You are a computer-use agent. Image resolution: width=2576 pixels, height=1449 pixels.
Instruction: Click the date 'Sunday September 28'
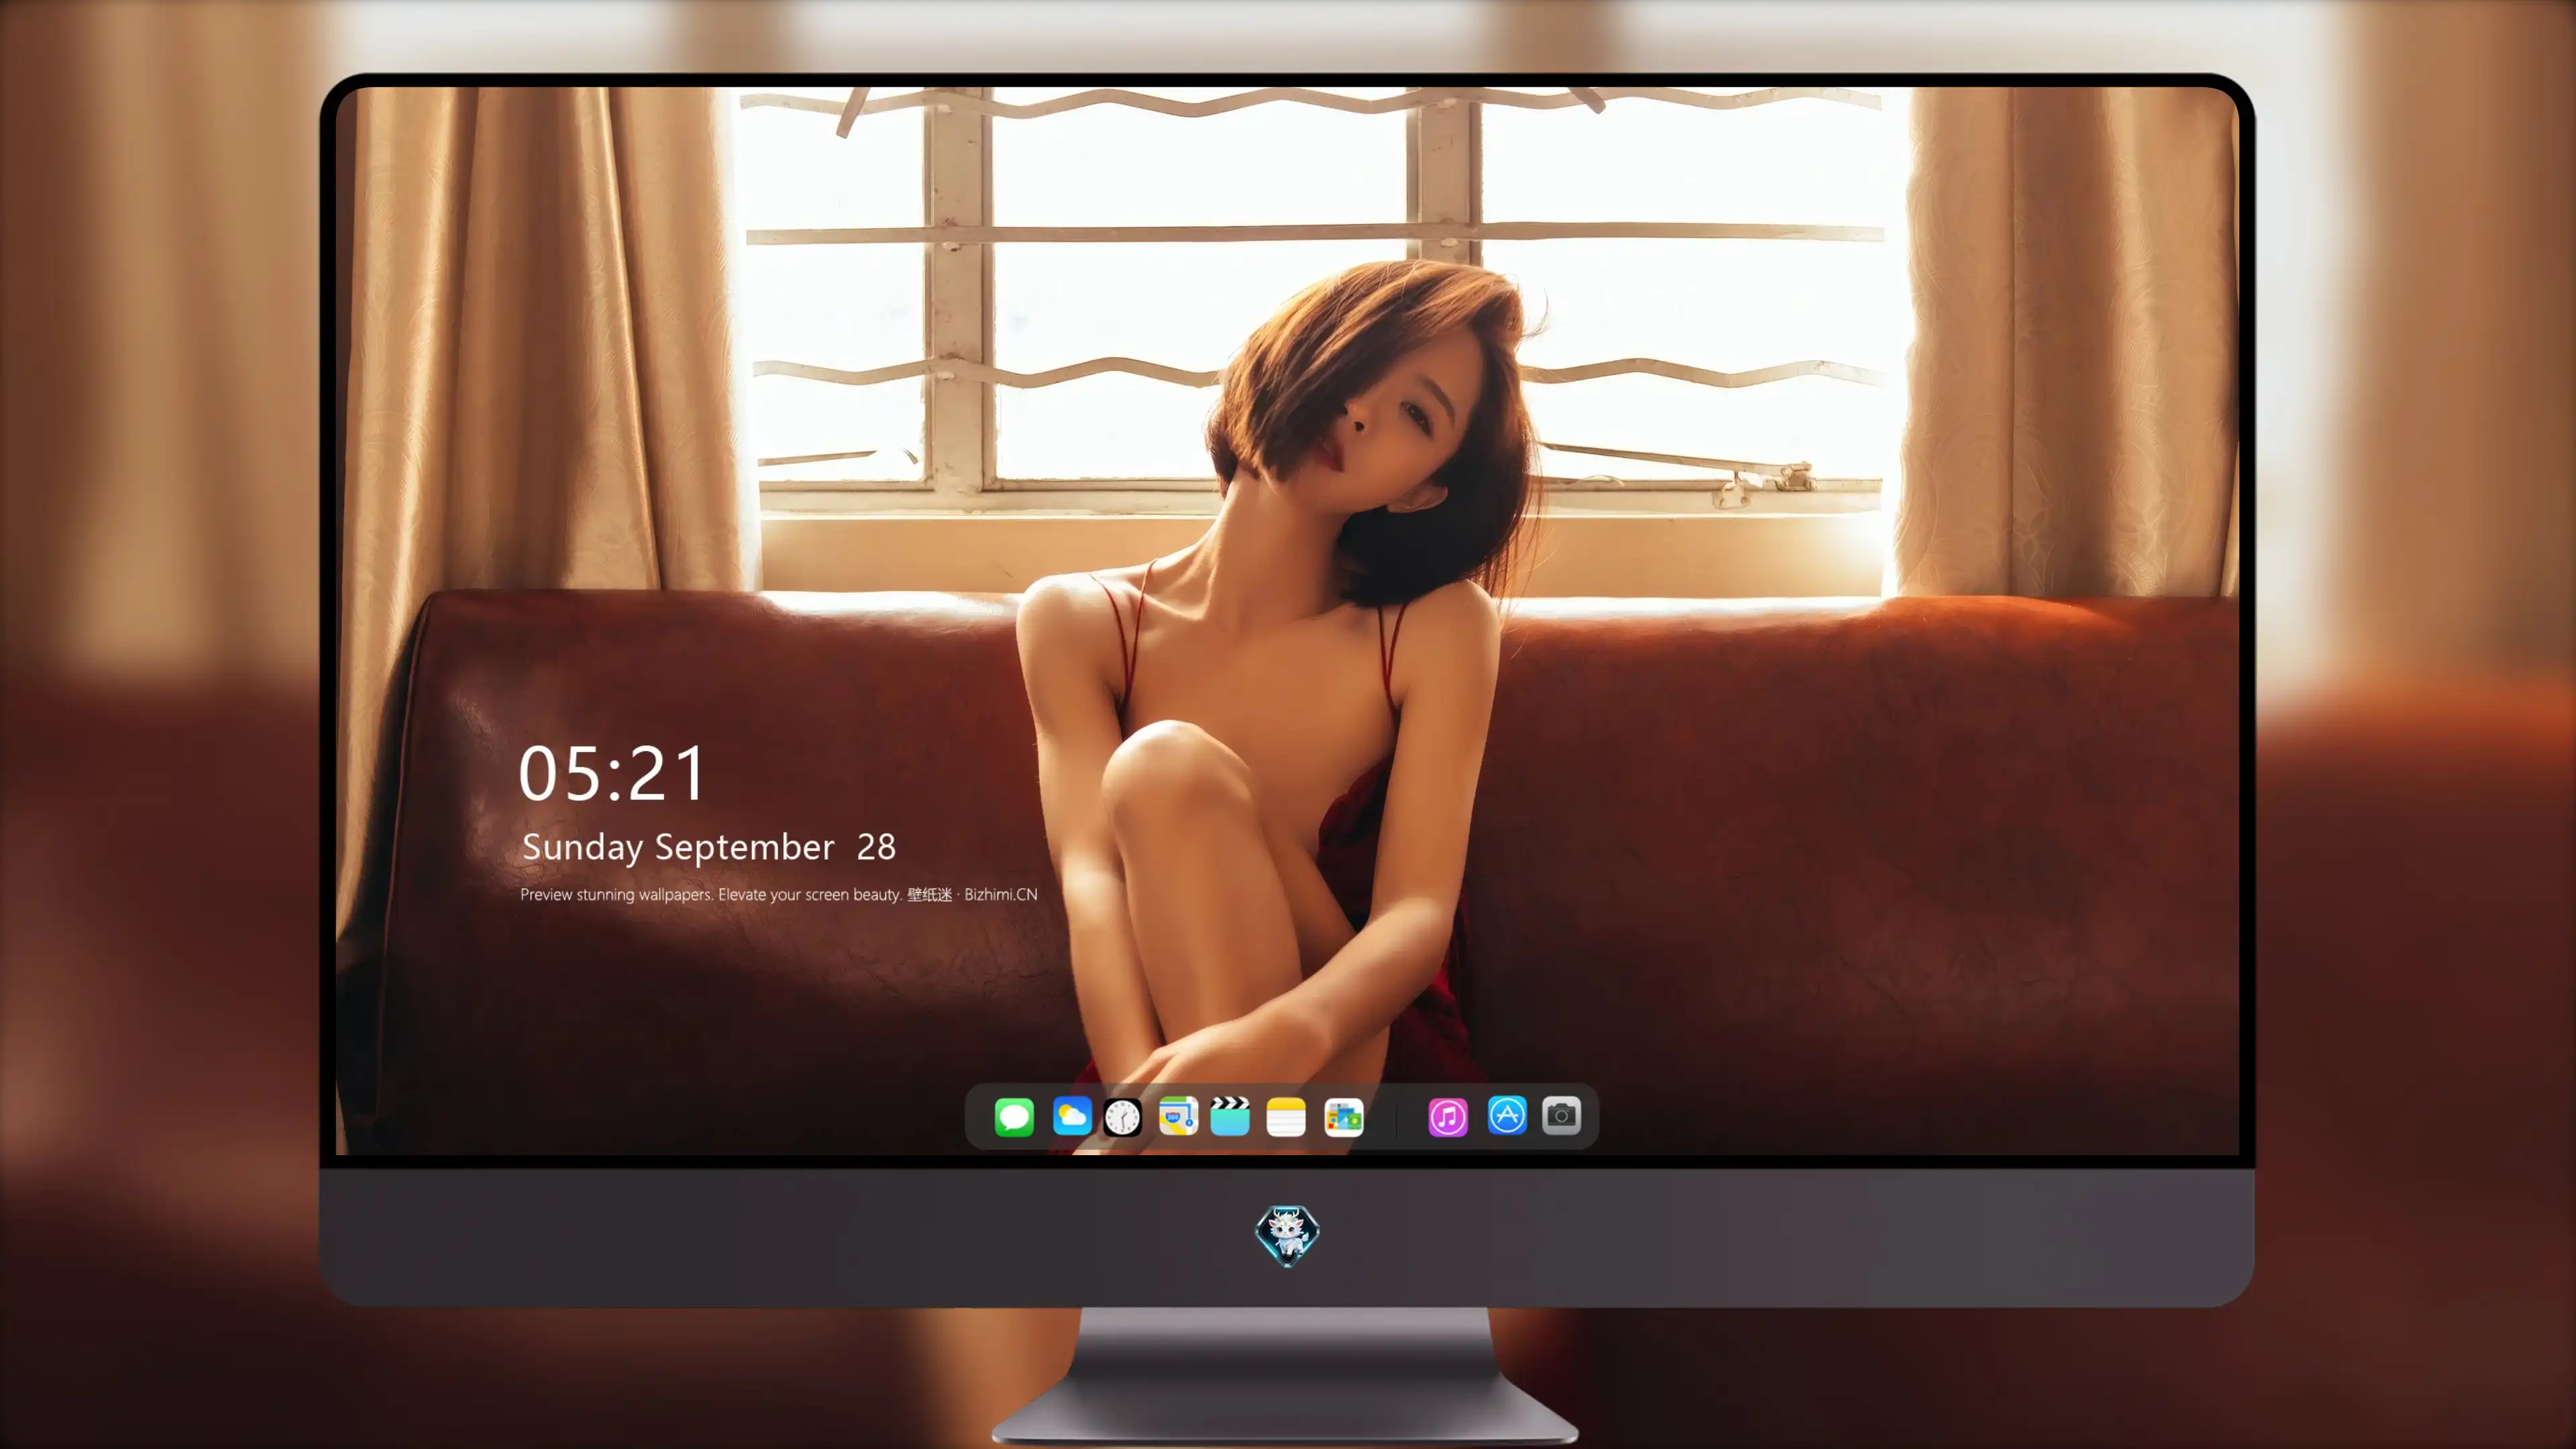click(709, 847)
